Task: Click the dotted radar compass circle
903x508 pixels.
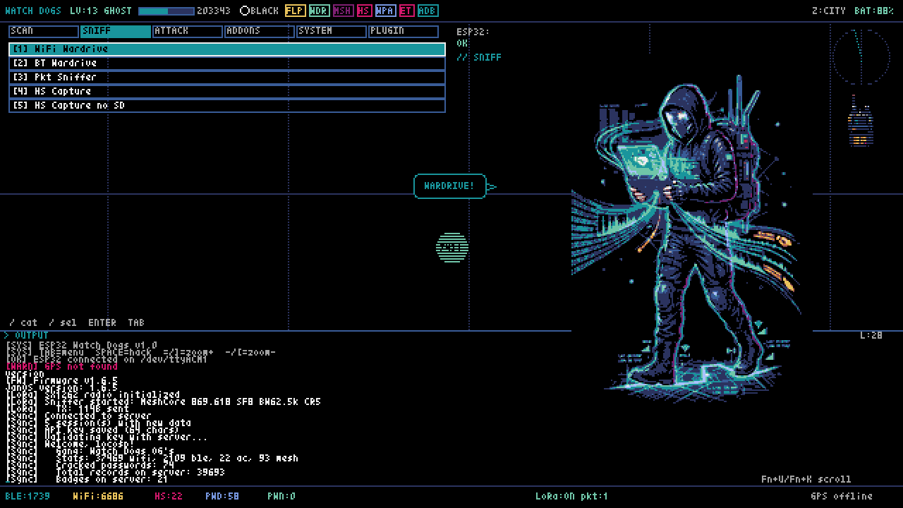Action: coord(861,56)
